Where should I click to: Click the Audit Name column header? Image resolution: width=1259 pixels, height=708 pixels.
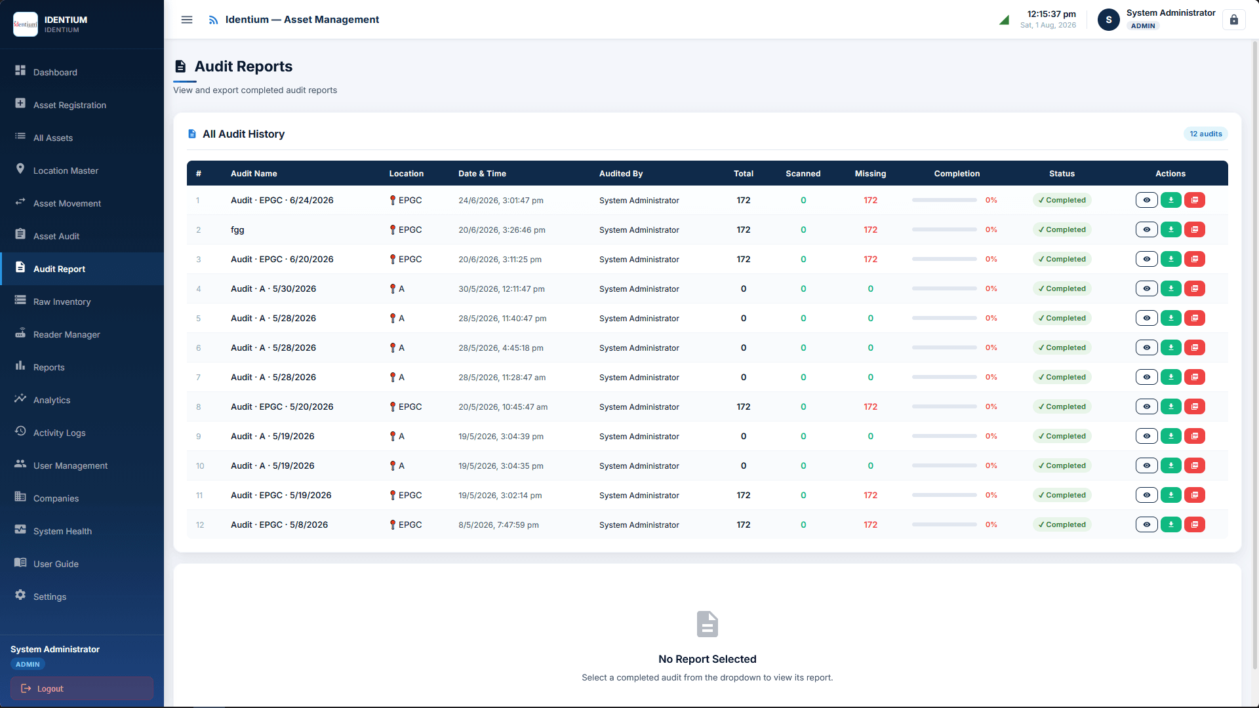pos(254,174)
